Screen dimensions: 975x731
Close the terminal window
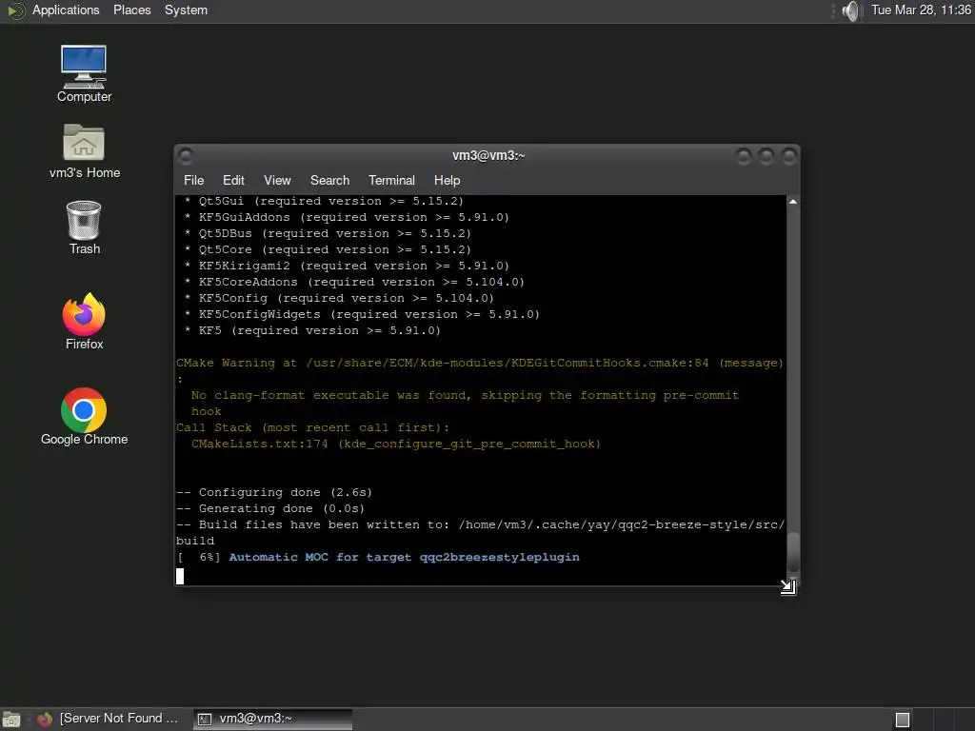pos(789,156)
